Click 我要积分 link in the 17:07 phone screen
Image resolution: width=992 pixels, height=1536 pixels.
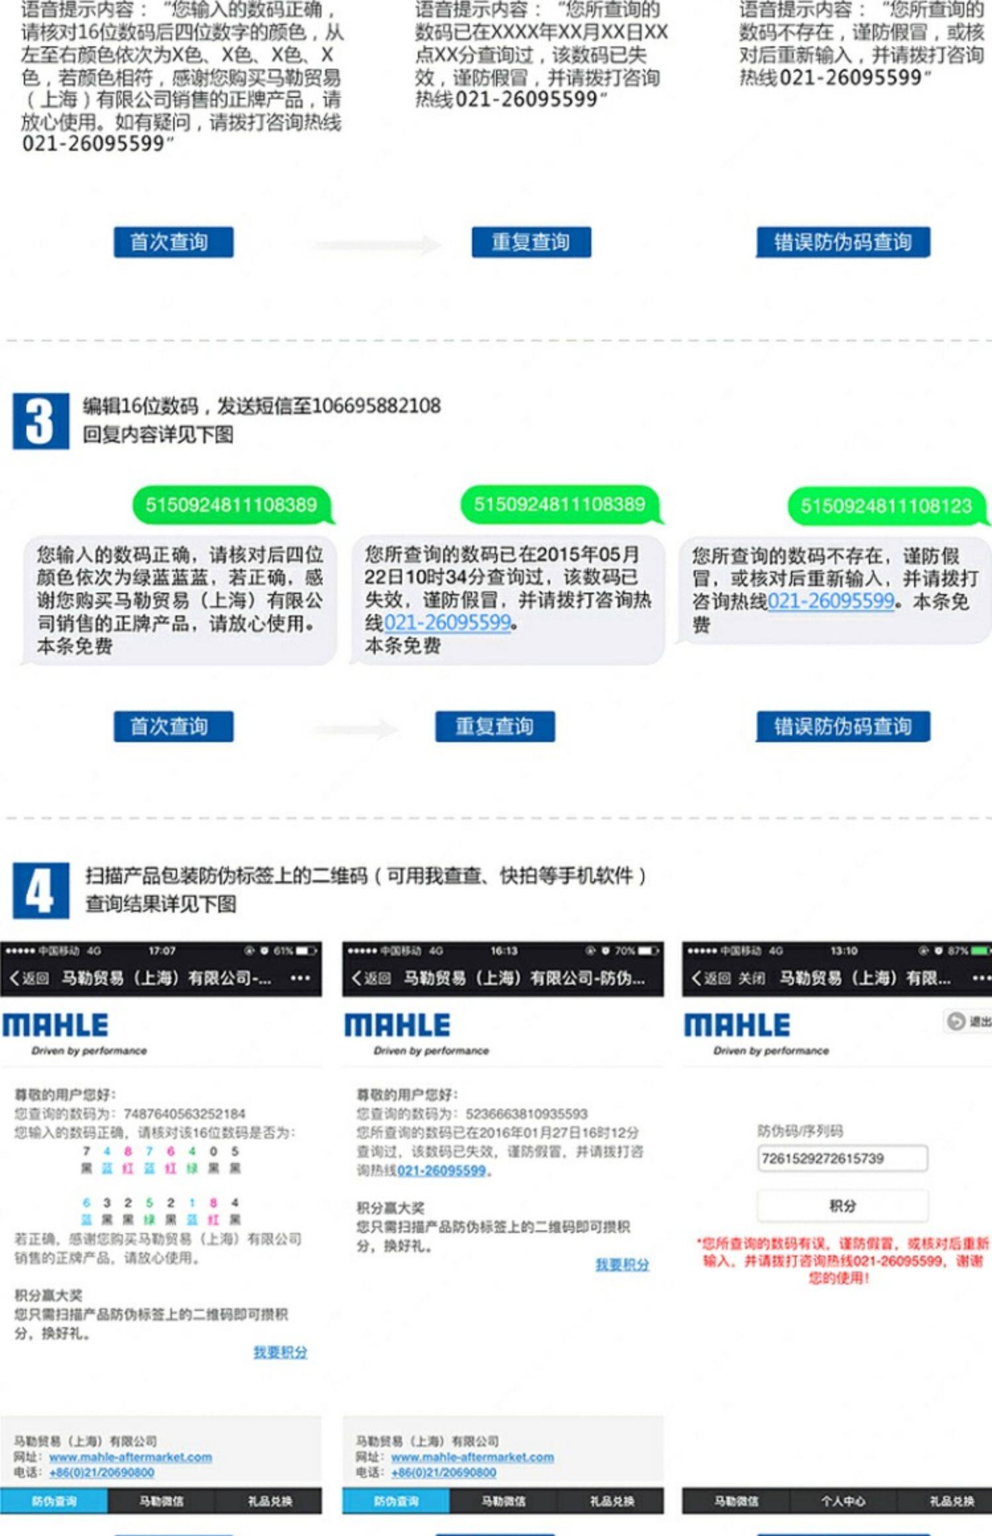[280, 1352]
